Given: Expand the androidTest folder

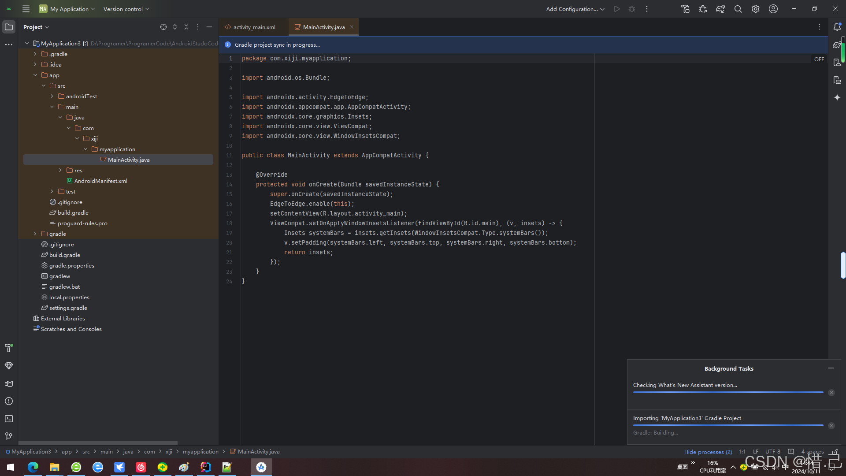Looking at the screenshot, I should click(x=52, y=96).
